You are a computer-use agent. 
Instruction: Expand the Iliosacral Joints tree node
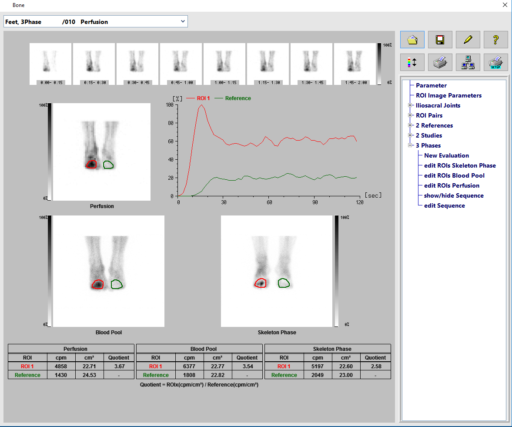[x=410, y=105]
